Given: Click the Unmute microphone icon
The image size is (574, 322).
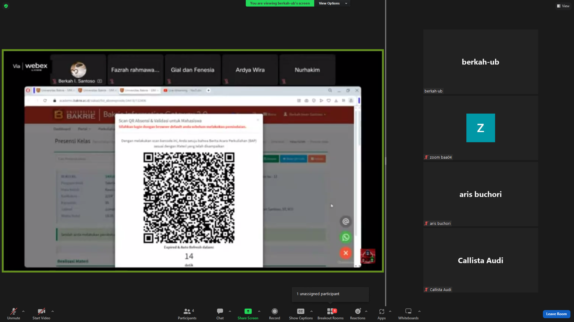Looking at the screenshot, I should pos(14,311).
